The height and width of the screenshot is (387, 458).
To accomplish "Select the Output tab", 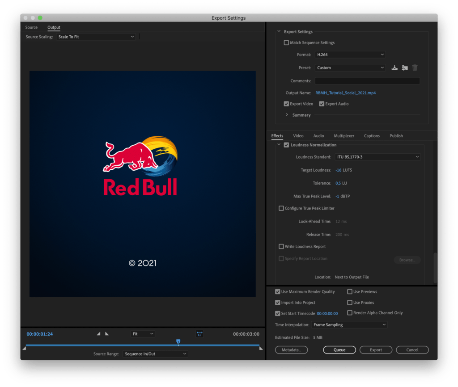I will (54, 27).
